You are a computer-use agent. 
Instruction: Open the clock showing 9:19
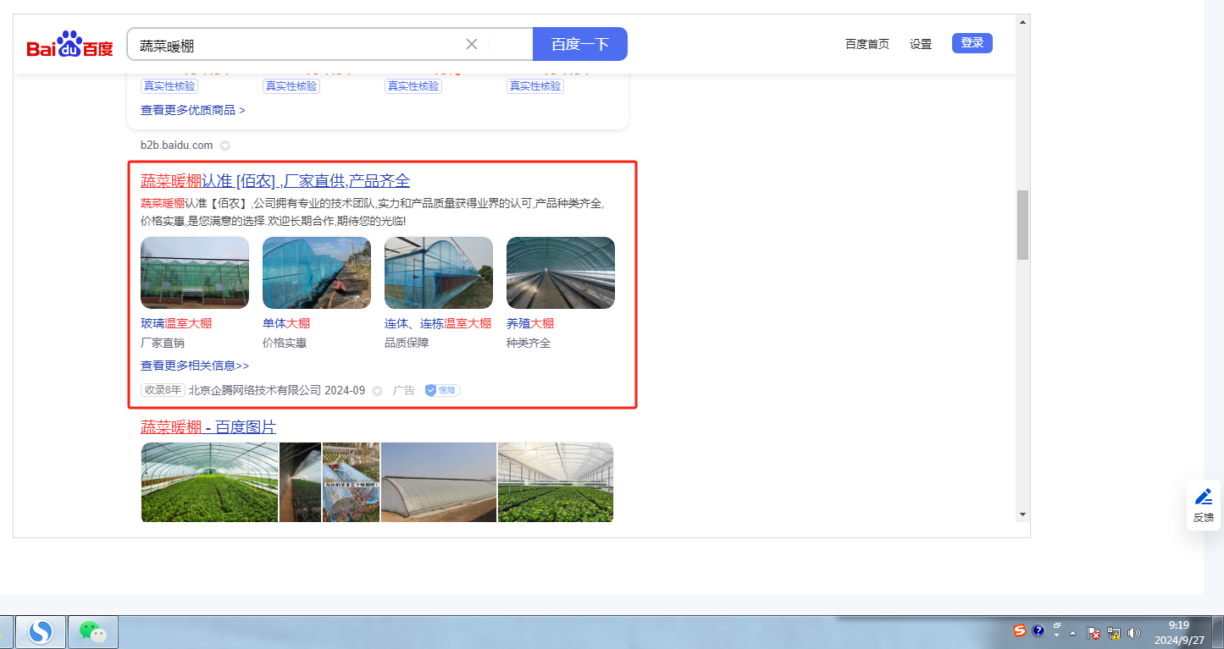tap(1178, 633)
